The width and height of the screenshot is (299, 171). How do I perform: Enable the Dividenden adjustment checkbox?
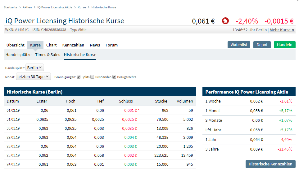coord(92,77)
